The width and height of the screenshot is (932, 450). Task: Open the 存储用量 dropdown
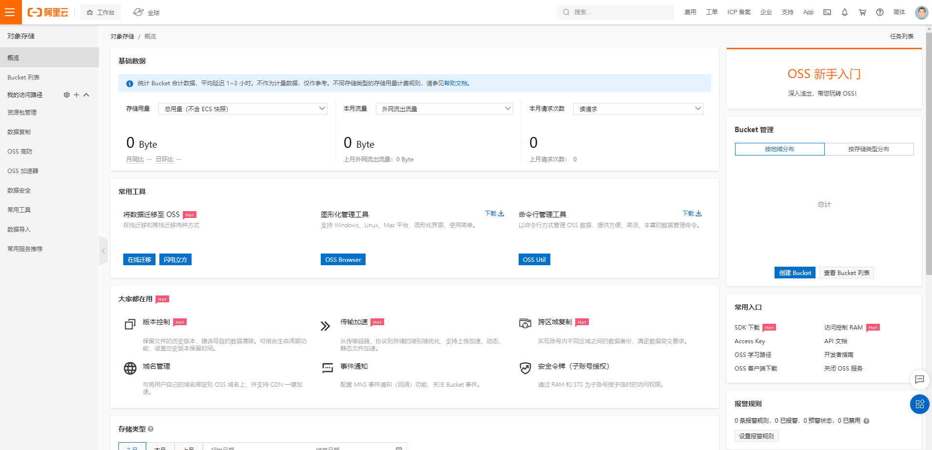click(243, 109)
